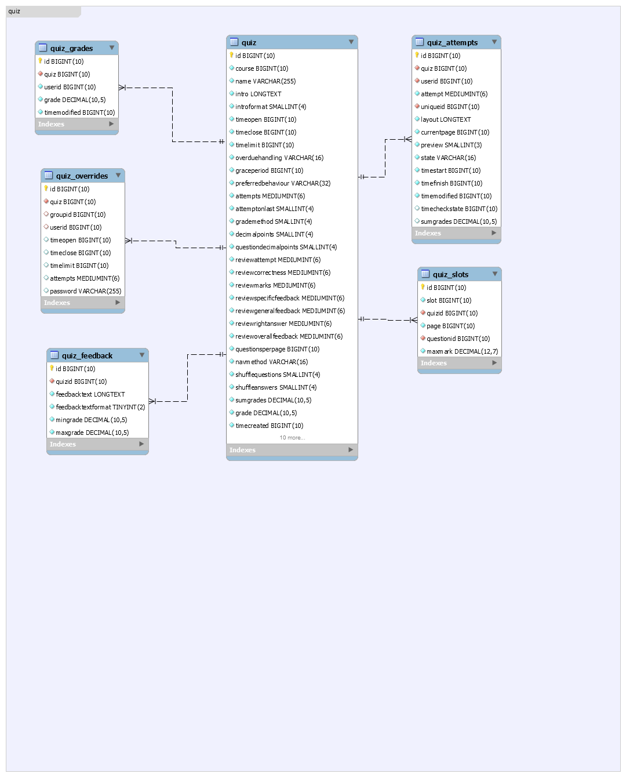Click primary key icon of quiz id
Viewport: 626px width, 777px height.
(x=231, y=55)
